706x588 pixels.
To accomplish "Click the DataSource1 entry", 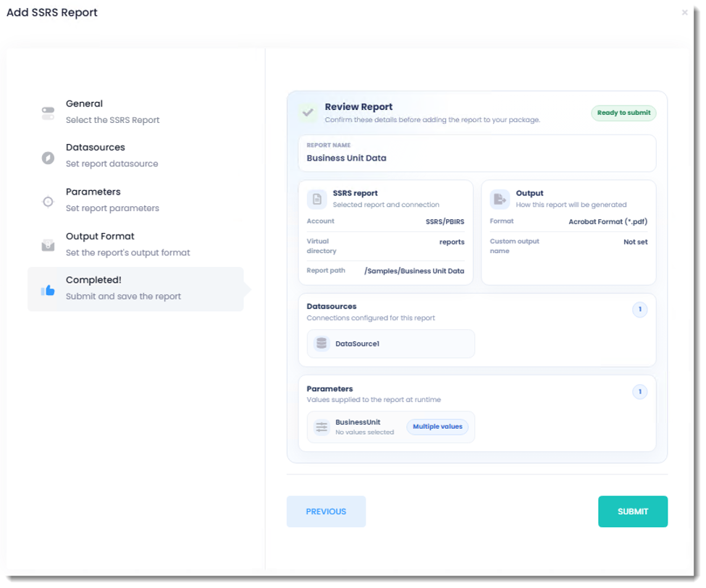I will pos(390,344).
